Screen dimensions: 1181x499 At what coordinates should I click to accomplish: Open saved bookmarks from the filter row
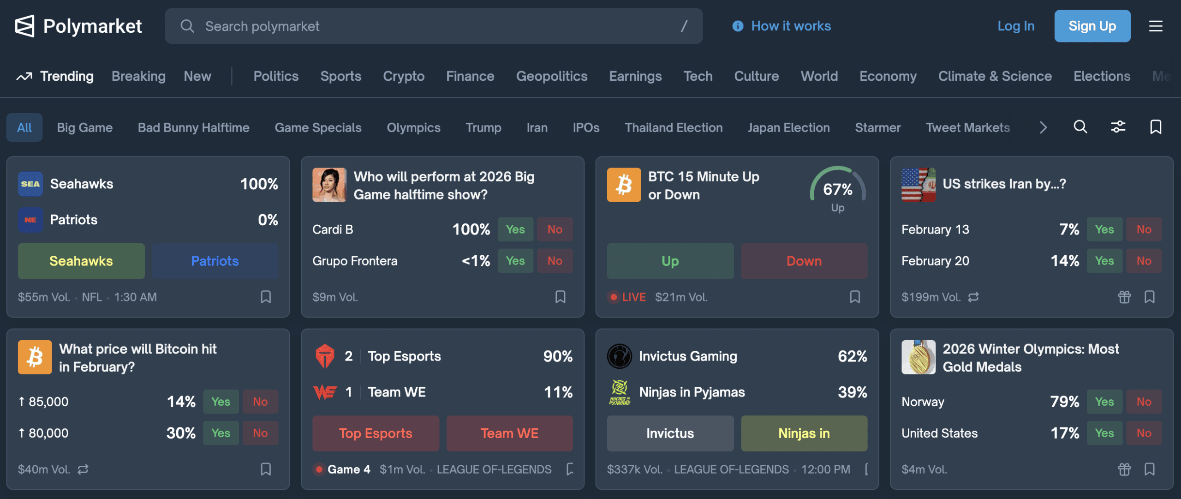click(1156, 127)
